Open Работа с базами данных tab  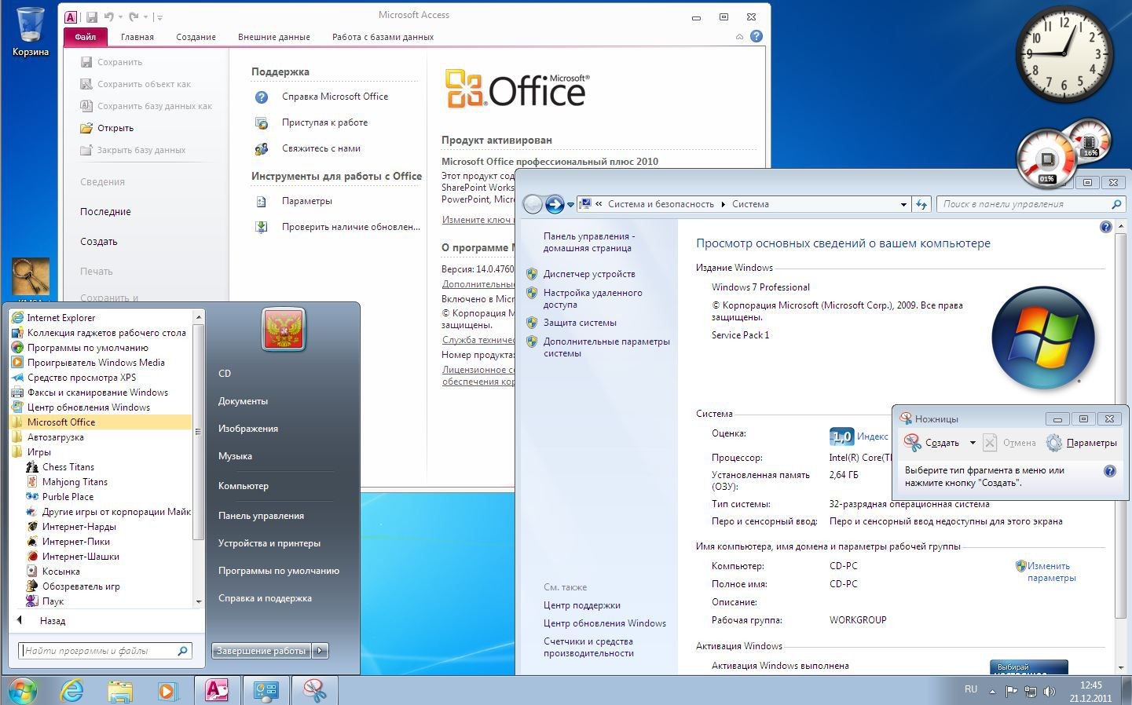coord(383,37)
